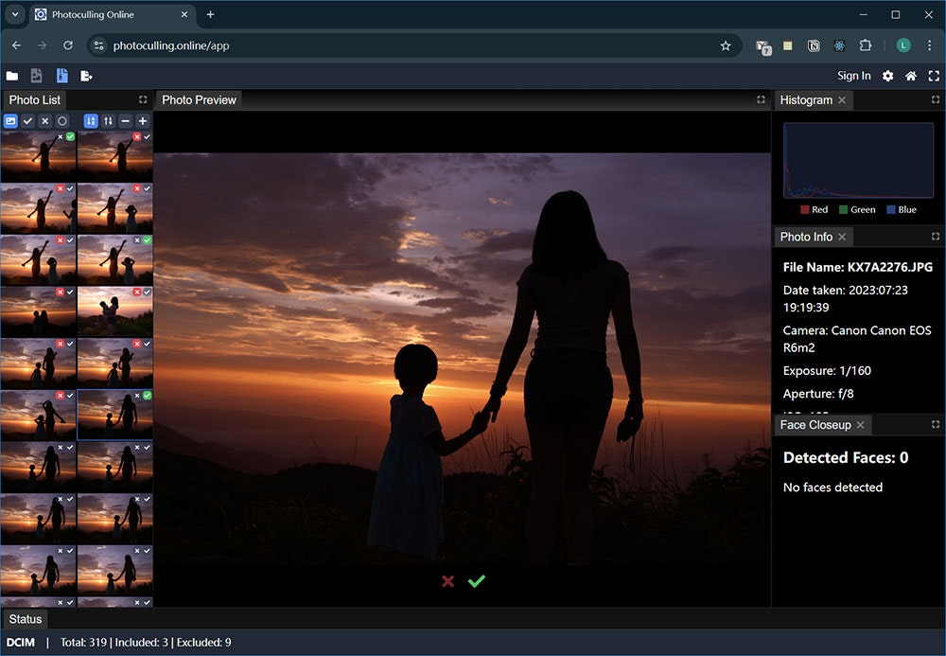The height and width of the screenshot is (656, 946).
Task: Click the white X on first thumbnail
Action: tap(60, 137)
